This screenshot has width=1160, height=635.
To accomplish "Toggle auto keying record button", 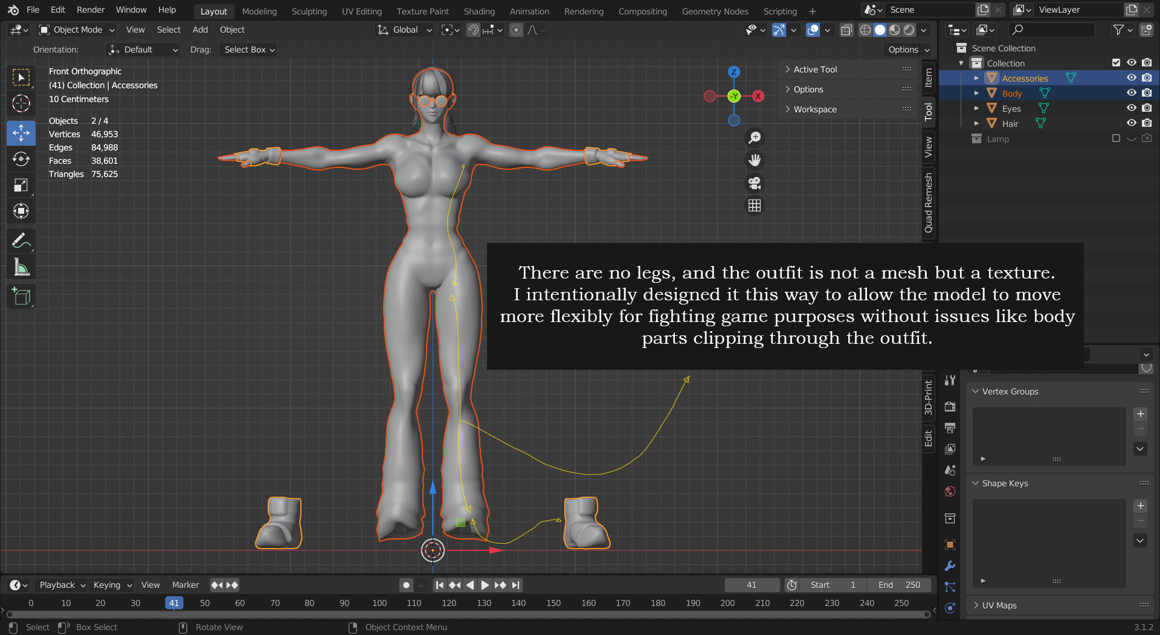I will tap(406, 585).
